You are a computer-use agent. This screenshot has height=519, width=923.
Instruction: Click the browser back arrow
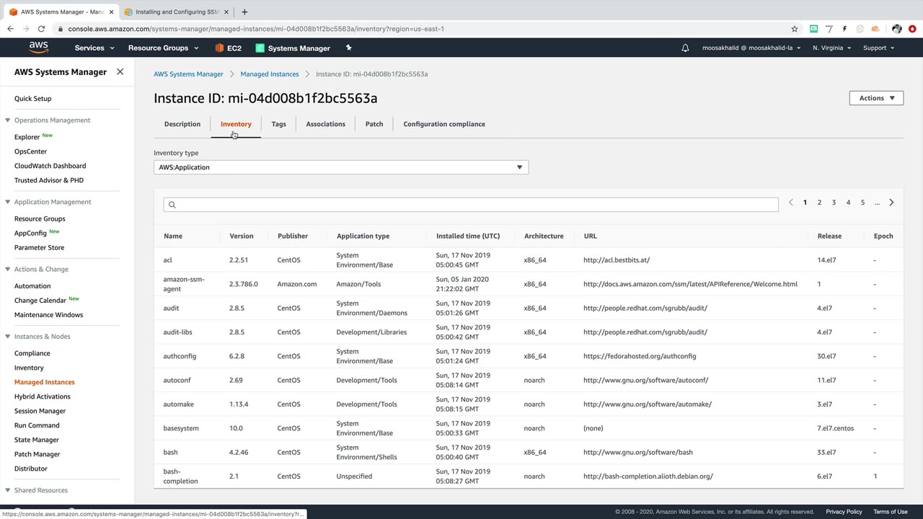10,29
